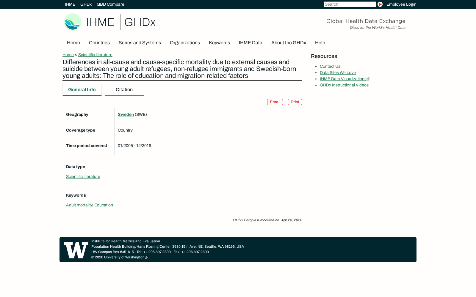This screenshot has height=297, width=476.
Task: Click the University of Washington W logo
Action: click(x=76, y=250)
